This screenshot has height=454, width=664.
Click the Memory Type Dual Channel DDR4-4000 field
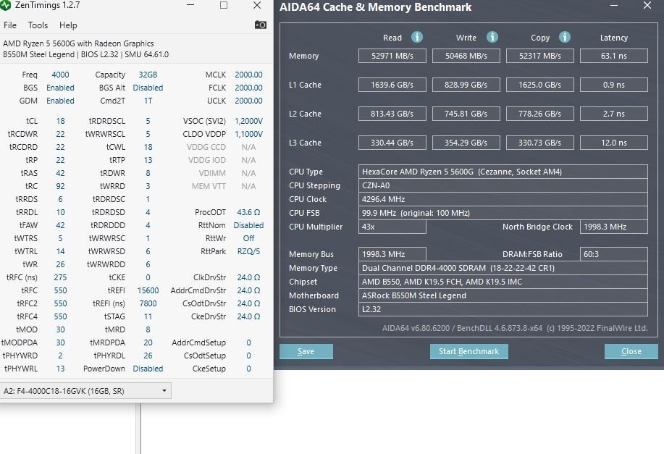503,268
